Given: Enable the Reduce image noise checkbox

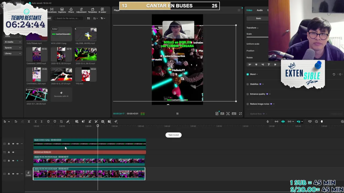Looking at the screenshot, I should click(248, 104).
